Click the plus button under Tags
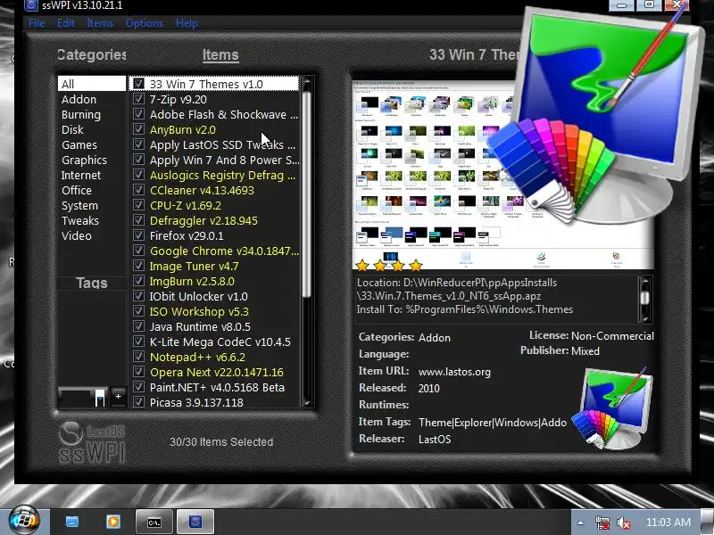Viewport: 714px width, 535px height. pyautogui.click(x=118, y=396)
